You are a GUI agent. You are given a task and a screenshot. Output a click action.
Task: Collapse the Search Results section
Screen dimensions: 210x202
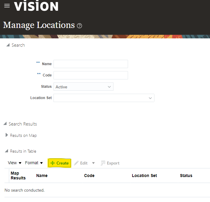pos(5,124)
